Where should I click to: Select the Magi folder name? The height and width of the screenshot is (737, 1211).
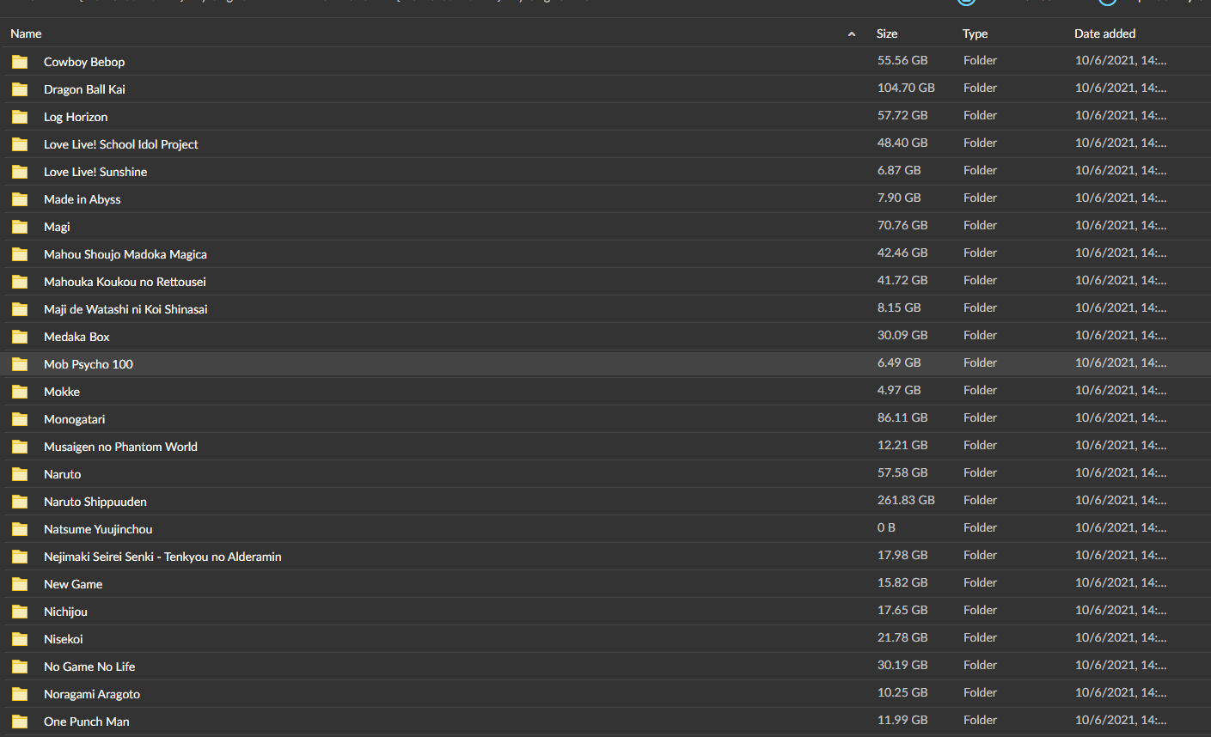[x=57, y=227]
